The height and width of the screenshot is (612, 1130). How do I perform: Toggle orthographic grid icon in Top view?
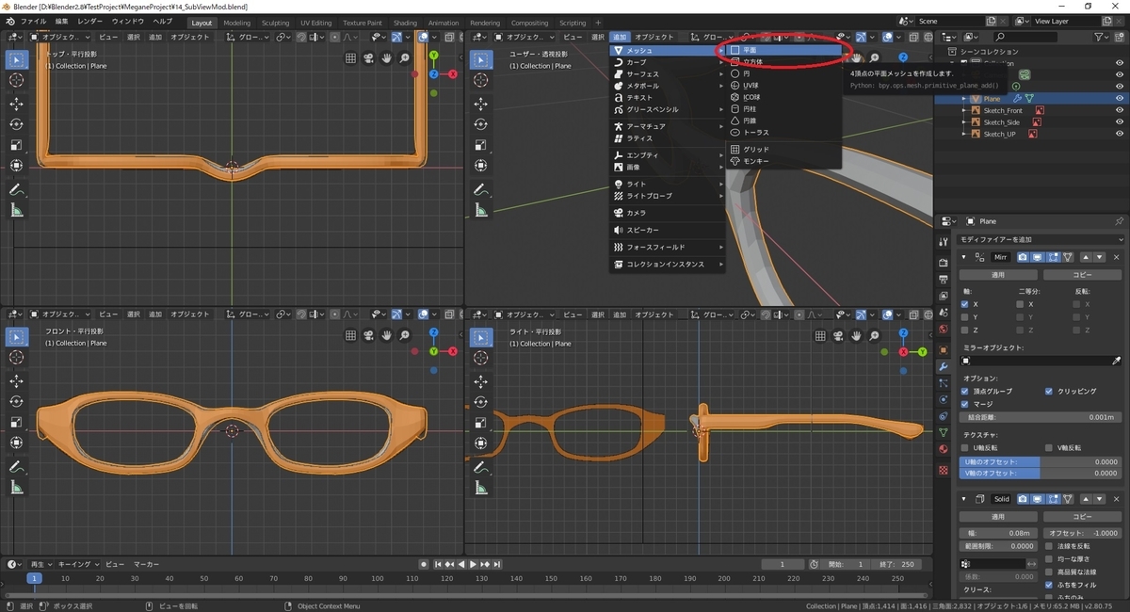click(x=351, y=58)
